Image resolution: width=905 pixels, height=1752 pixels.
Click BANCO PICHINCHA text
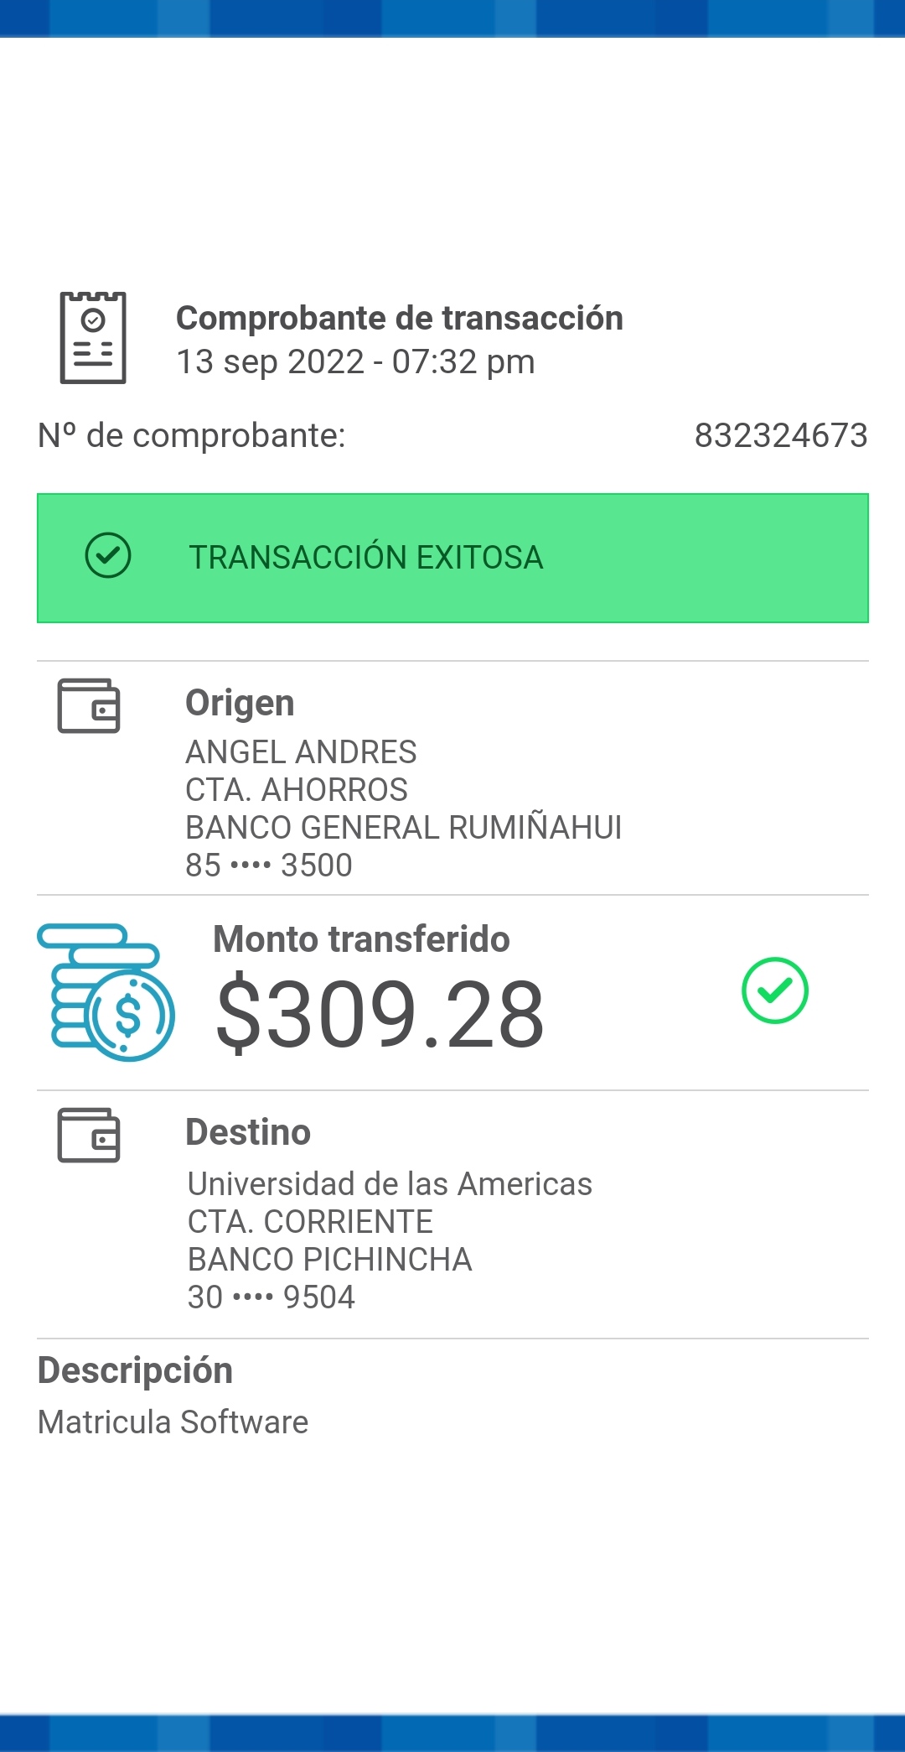329,1260
